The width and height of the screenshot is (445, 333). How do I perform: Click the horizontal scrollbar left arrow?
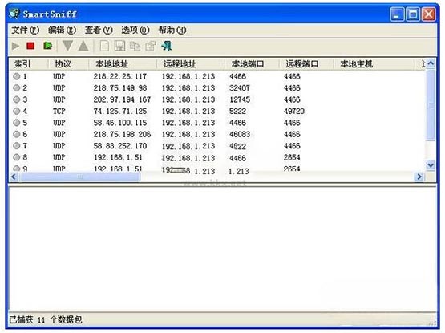point(14,177)
